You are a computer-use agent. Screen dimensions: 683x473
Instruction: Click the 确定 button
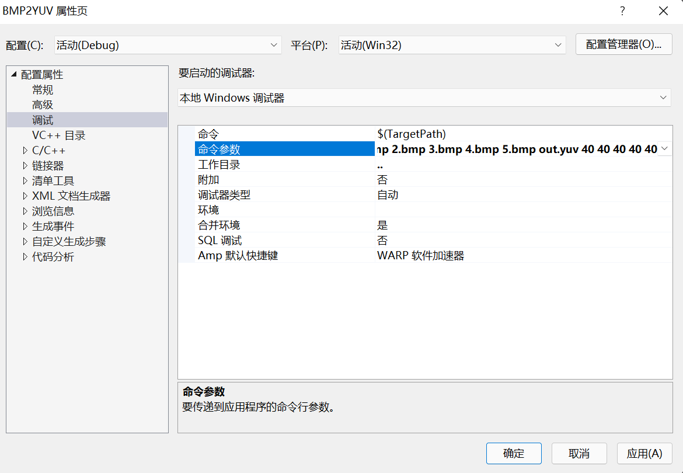[x=514, y=453]
